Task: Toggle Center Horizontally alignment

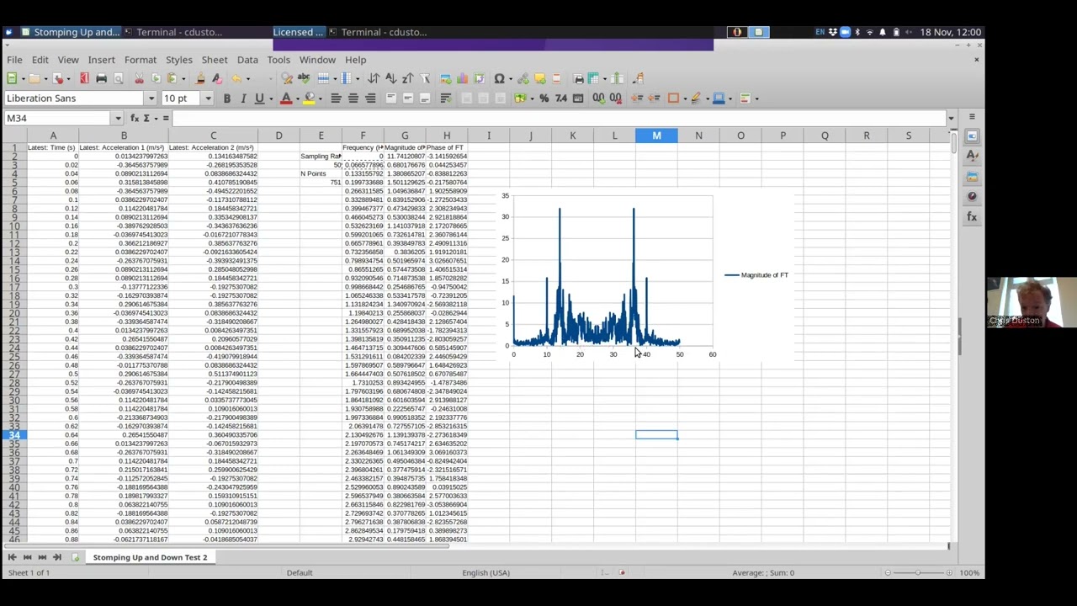Action: coord(353,98)
